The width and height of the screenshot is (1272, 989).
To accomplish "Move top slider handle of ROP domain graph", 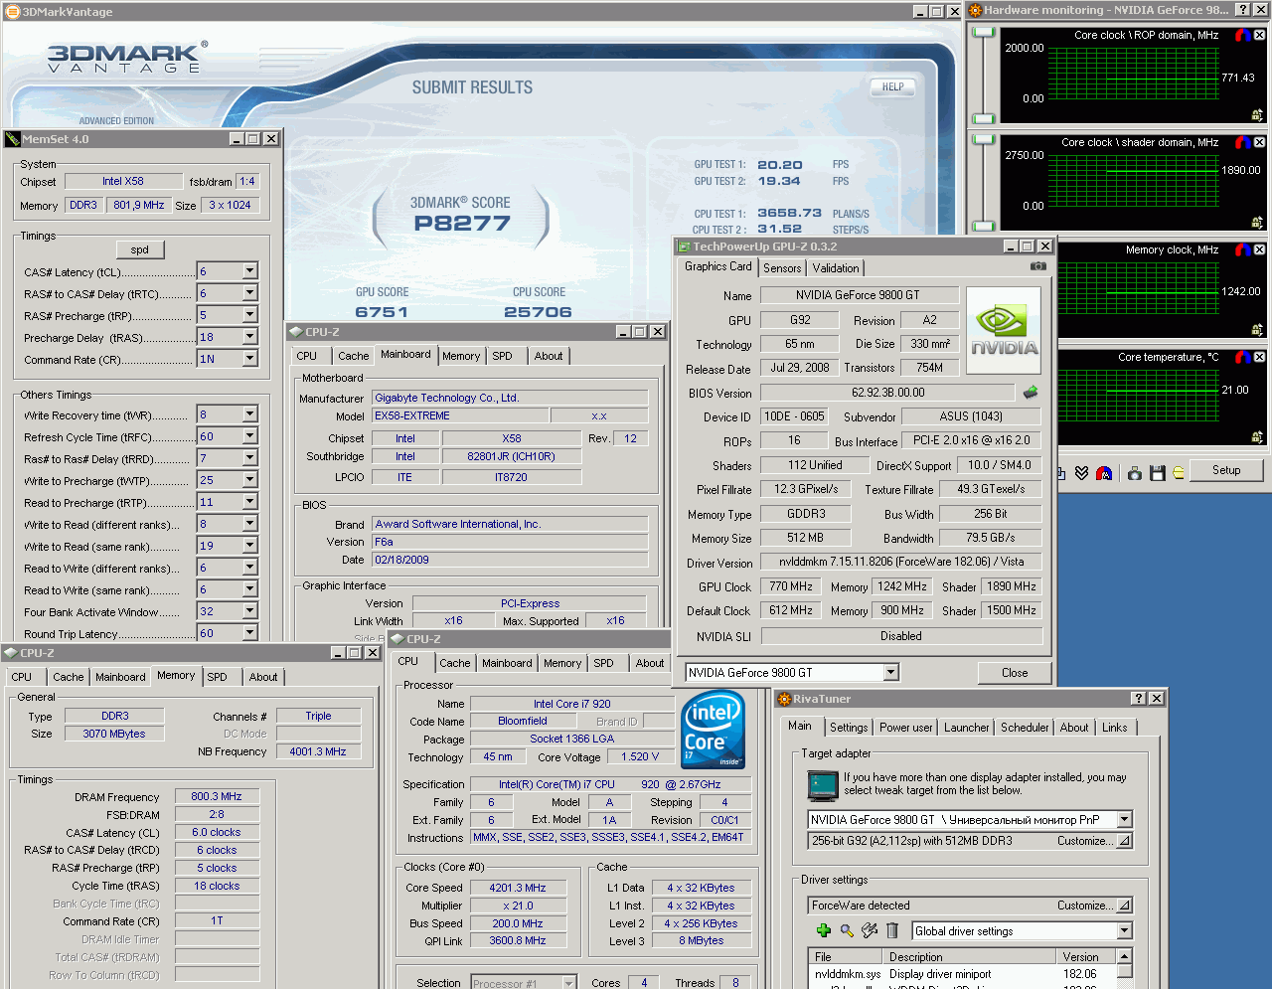I will point(984,32).
